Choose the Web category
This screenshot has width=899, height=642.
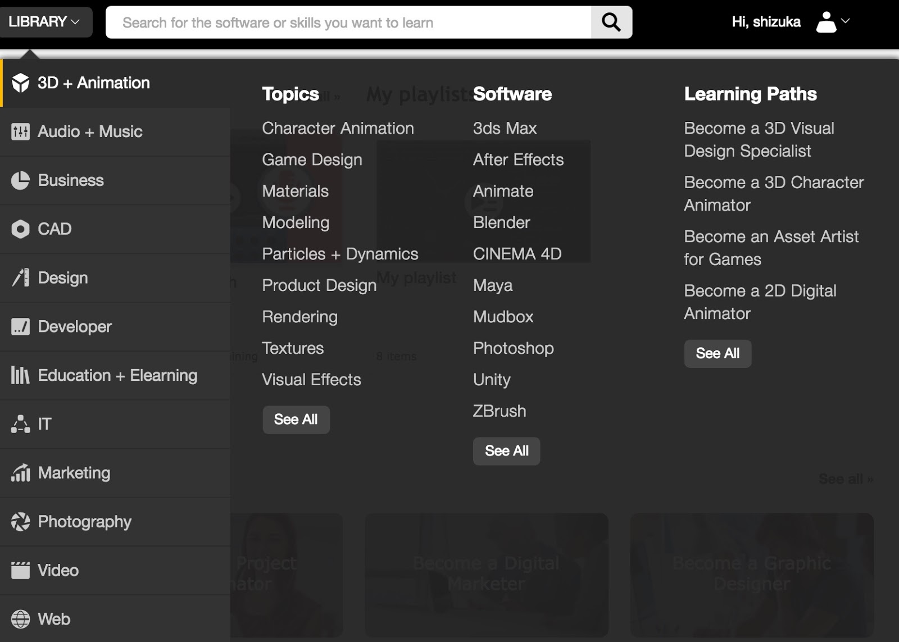click(x=115, y=619)
